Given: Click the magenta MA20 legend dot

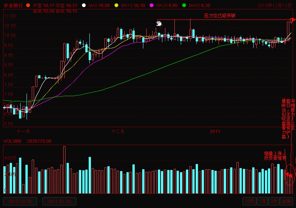Looking at the screenshot, I should point(152,6).
